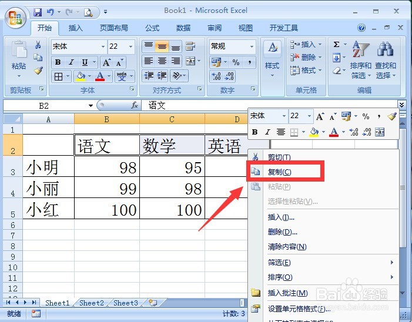
Task: Increase indent in ribbon
Action: point(162,76)
